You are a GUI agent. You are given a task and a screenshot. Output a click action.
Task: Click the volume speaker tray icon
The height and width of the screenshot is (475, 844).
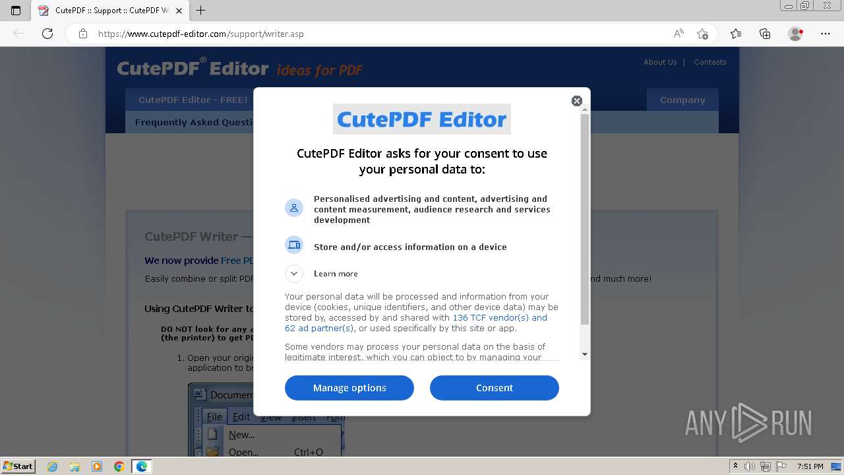click(750, 466)
